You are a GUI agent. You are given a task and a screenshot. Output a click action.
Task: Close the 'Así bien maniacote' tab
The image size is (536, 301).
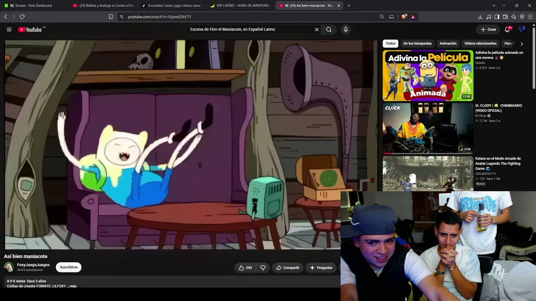(338, 5)
